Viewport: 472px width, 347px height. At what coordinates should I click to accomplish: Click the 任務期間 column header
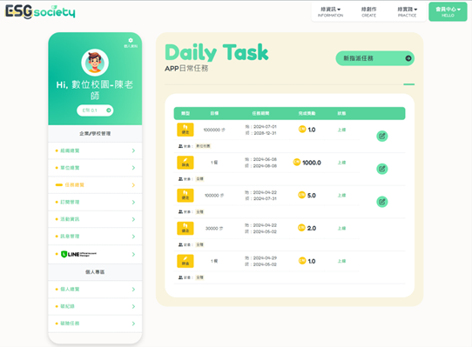tap(260, 113)
